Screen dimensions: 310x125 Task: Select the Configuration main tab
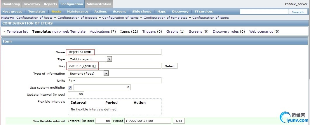pos(72,4)
